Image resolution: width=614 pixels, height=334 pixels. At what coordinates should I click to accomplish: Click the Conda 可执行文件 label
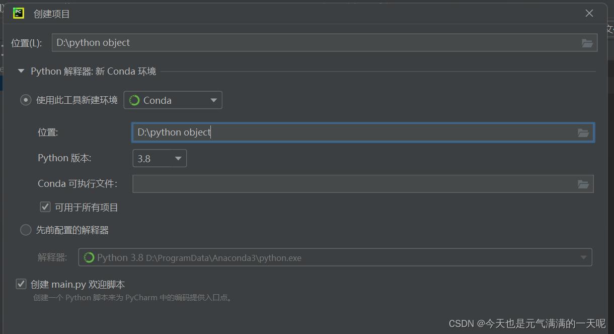[x=78, y=184]
